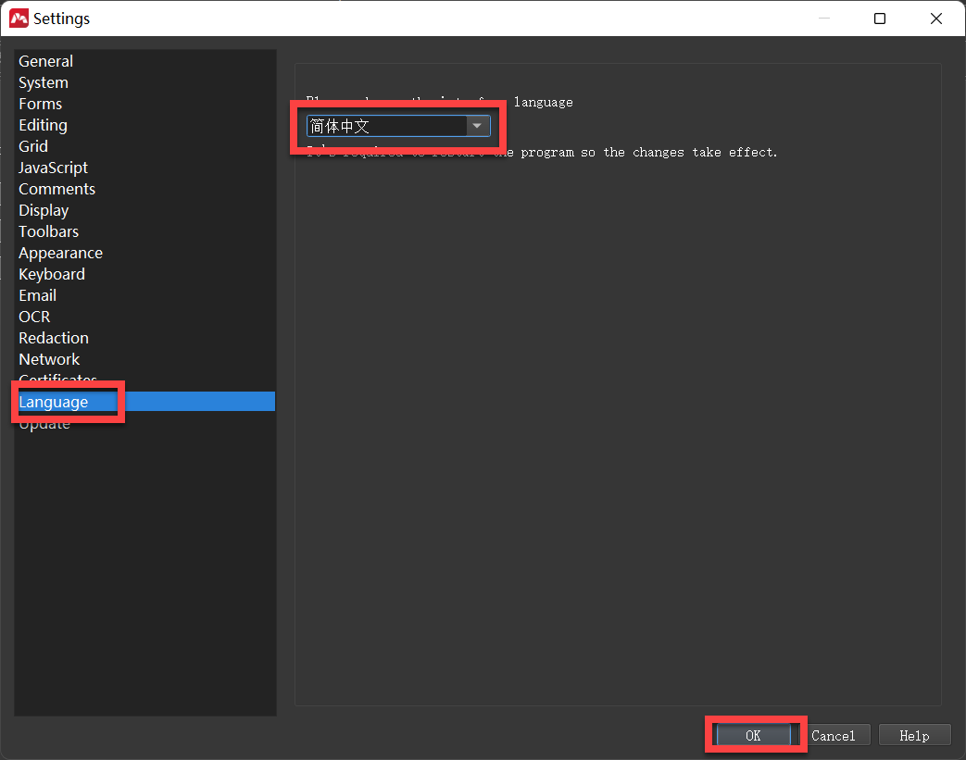Screen dimensions: 966x760
Task: Select the Forms settings category
Action: pos(41,104)
